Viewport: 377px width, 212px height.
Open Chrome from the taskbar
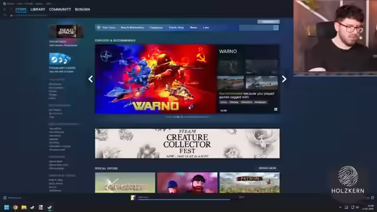click(x=15, y=207)
